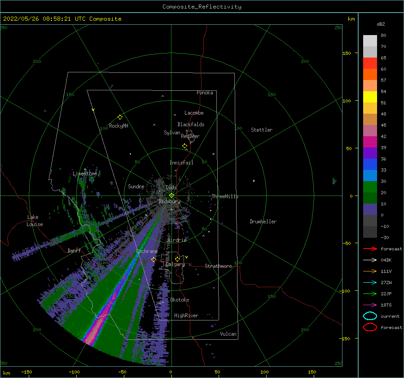The width and height of the screenshot is (404, 378).
Task: Click the RockyMH label
Action: click(119, 126)
